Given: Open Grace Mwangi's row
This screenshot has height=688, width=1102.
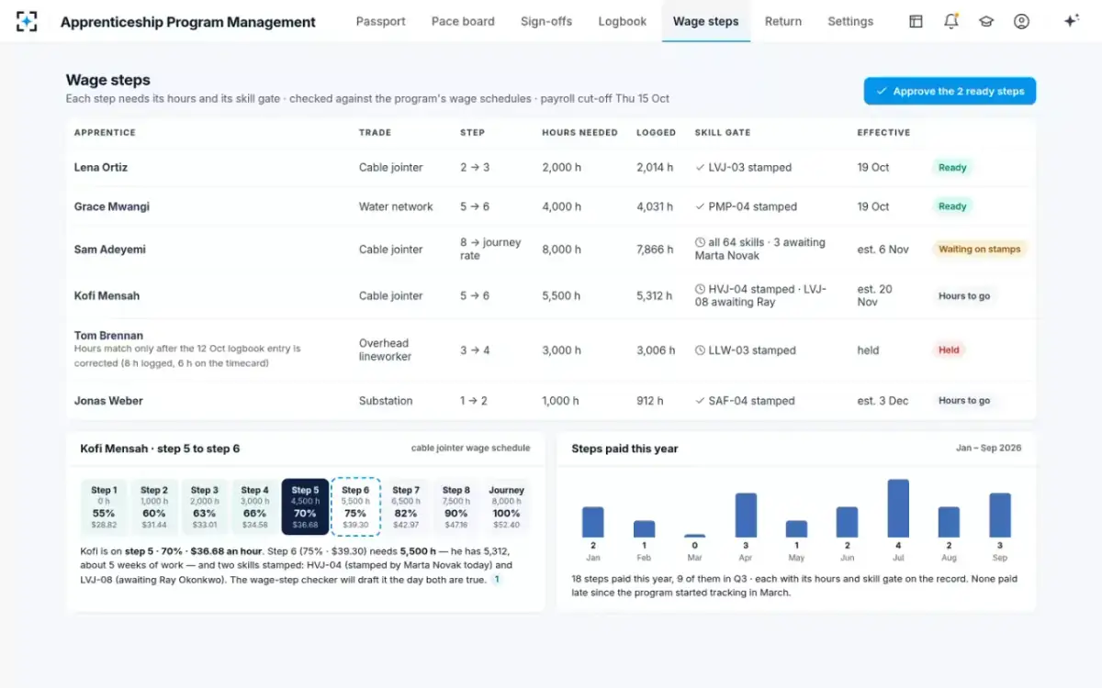Looking at the screenshot, I should pyautogui.click(x=551, y=206).
